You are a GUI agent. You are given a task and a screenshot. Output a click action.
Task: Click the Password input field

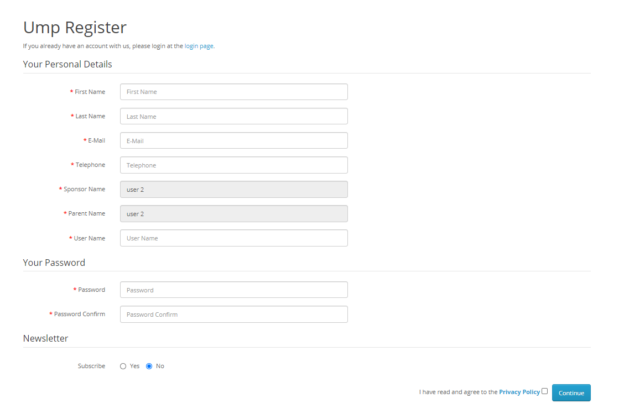coord(233,290)
